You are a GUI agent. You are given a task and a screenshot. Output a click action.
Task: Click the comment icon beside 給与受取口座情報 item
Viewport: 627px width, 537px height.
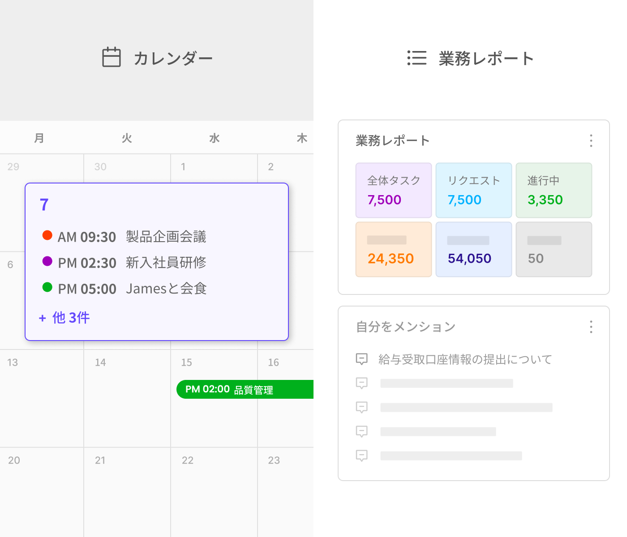coord(361,359)
